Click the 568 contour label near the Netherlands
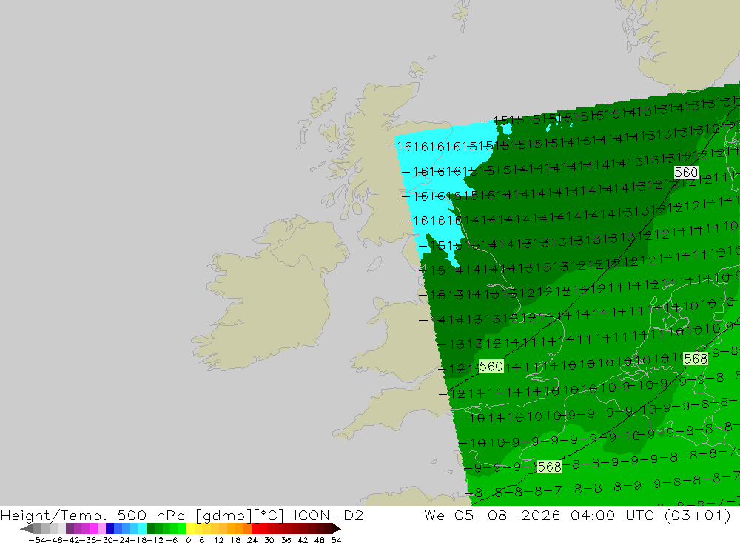Viewport: 740px width, 543px height. (x=695, y=359)
